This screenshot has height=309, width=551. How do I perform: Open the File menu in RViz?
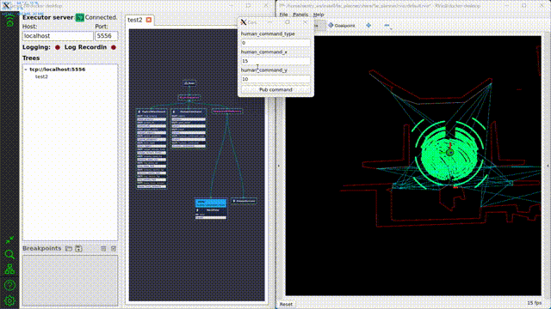tap(283, 15)
